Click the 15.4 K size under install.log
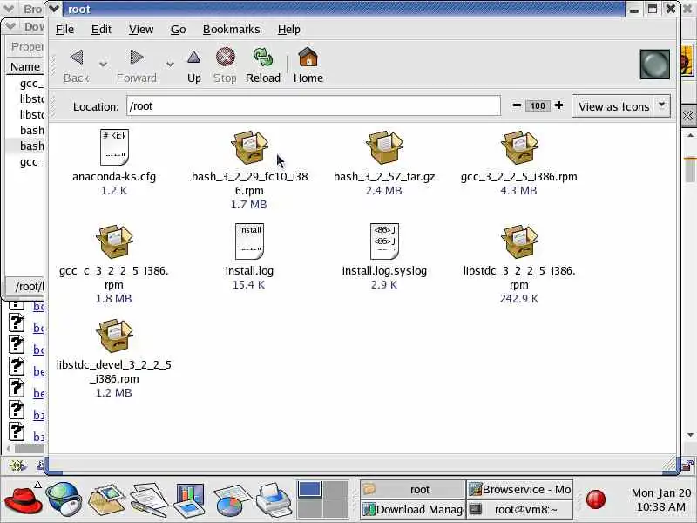Screen dimensions: 697x523 (x=249, y=285)
